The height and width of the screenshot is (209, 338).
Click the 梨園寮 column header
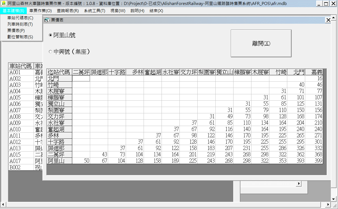coord(206,72)
